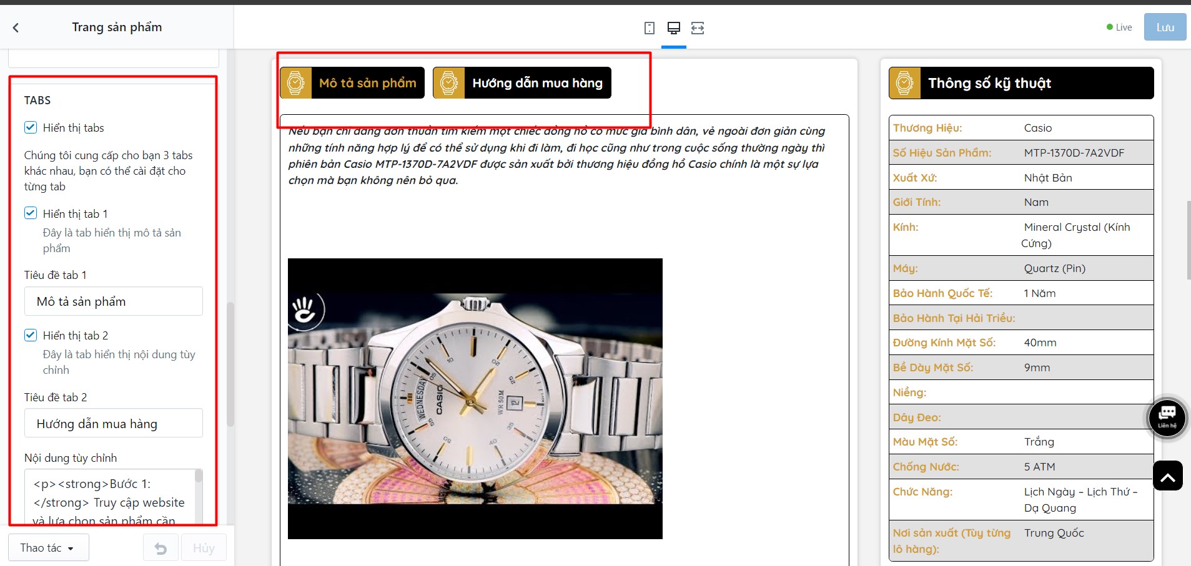The height and width of the screenshot is (566, 1191).
Task: Click the Live status indicator
Action: point(1119,27)
